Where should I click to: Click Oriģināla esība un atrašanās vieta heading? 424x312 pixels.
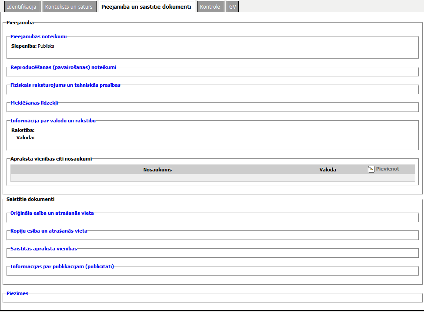point(52,213)
